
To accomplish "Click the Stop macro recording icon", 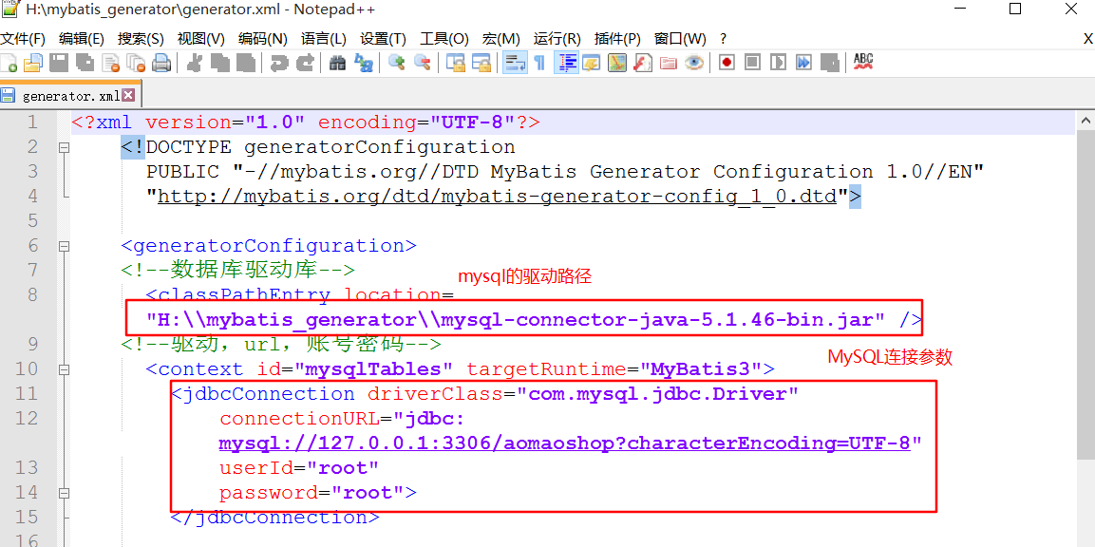I will coord(752,63).
